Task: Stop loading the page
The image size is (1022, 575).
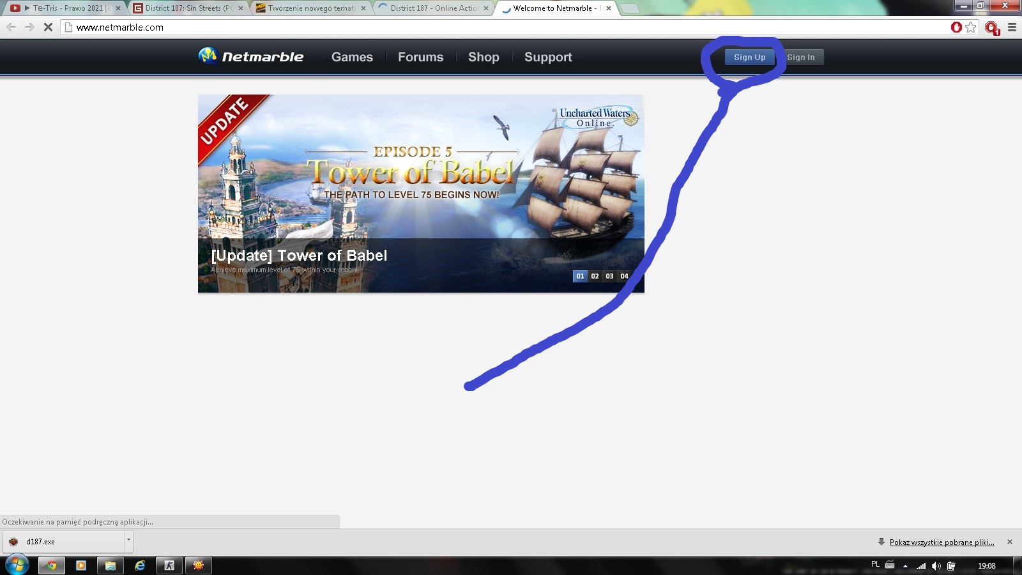Action: click(x=48, y=27)
